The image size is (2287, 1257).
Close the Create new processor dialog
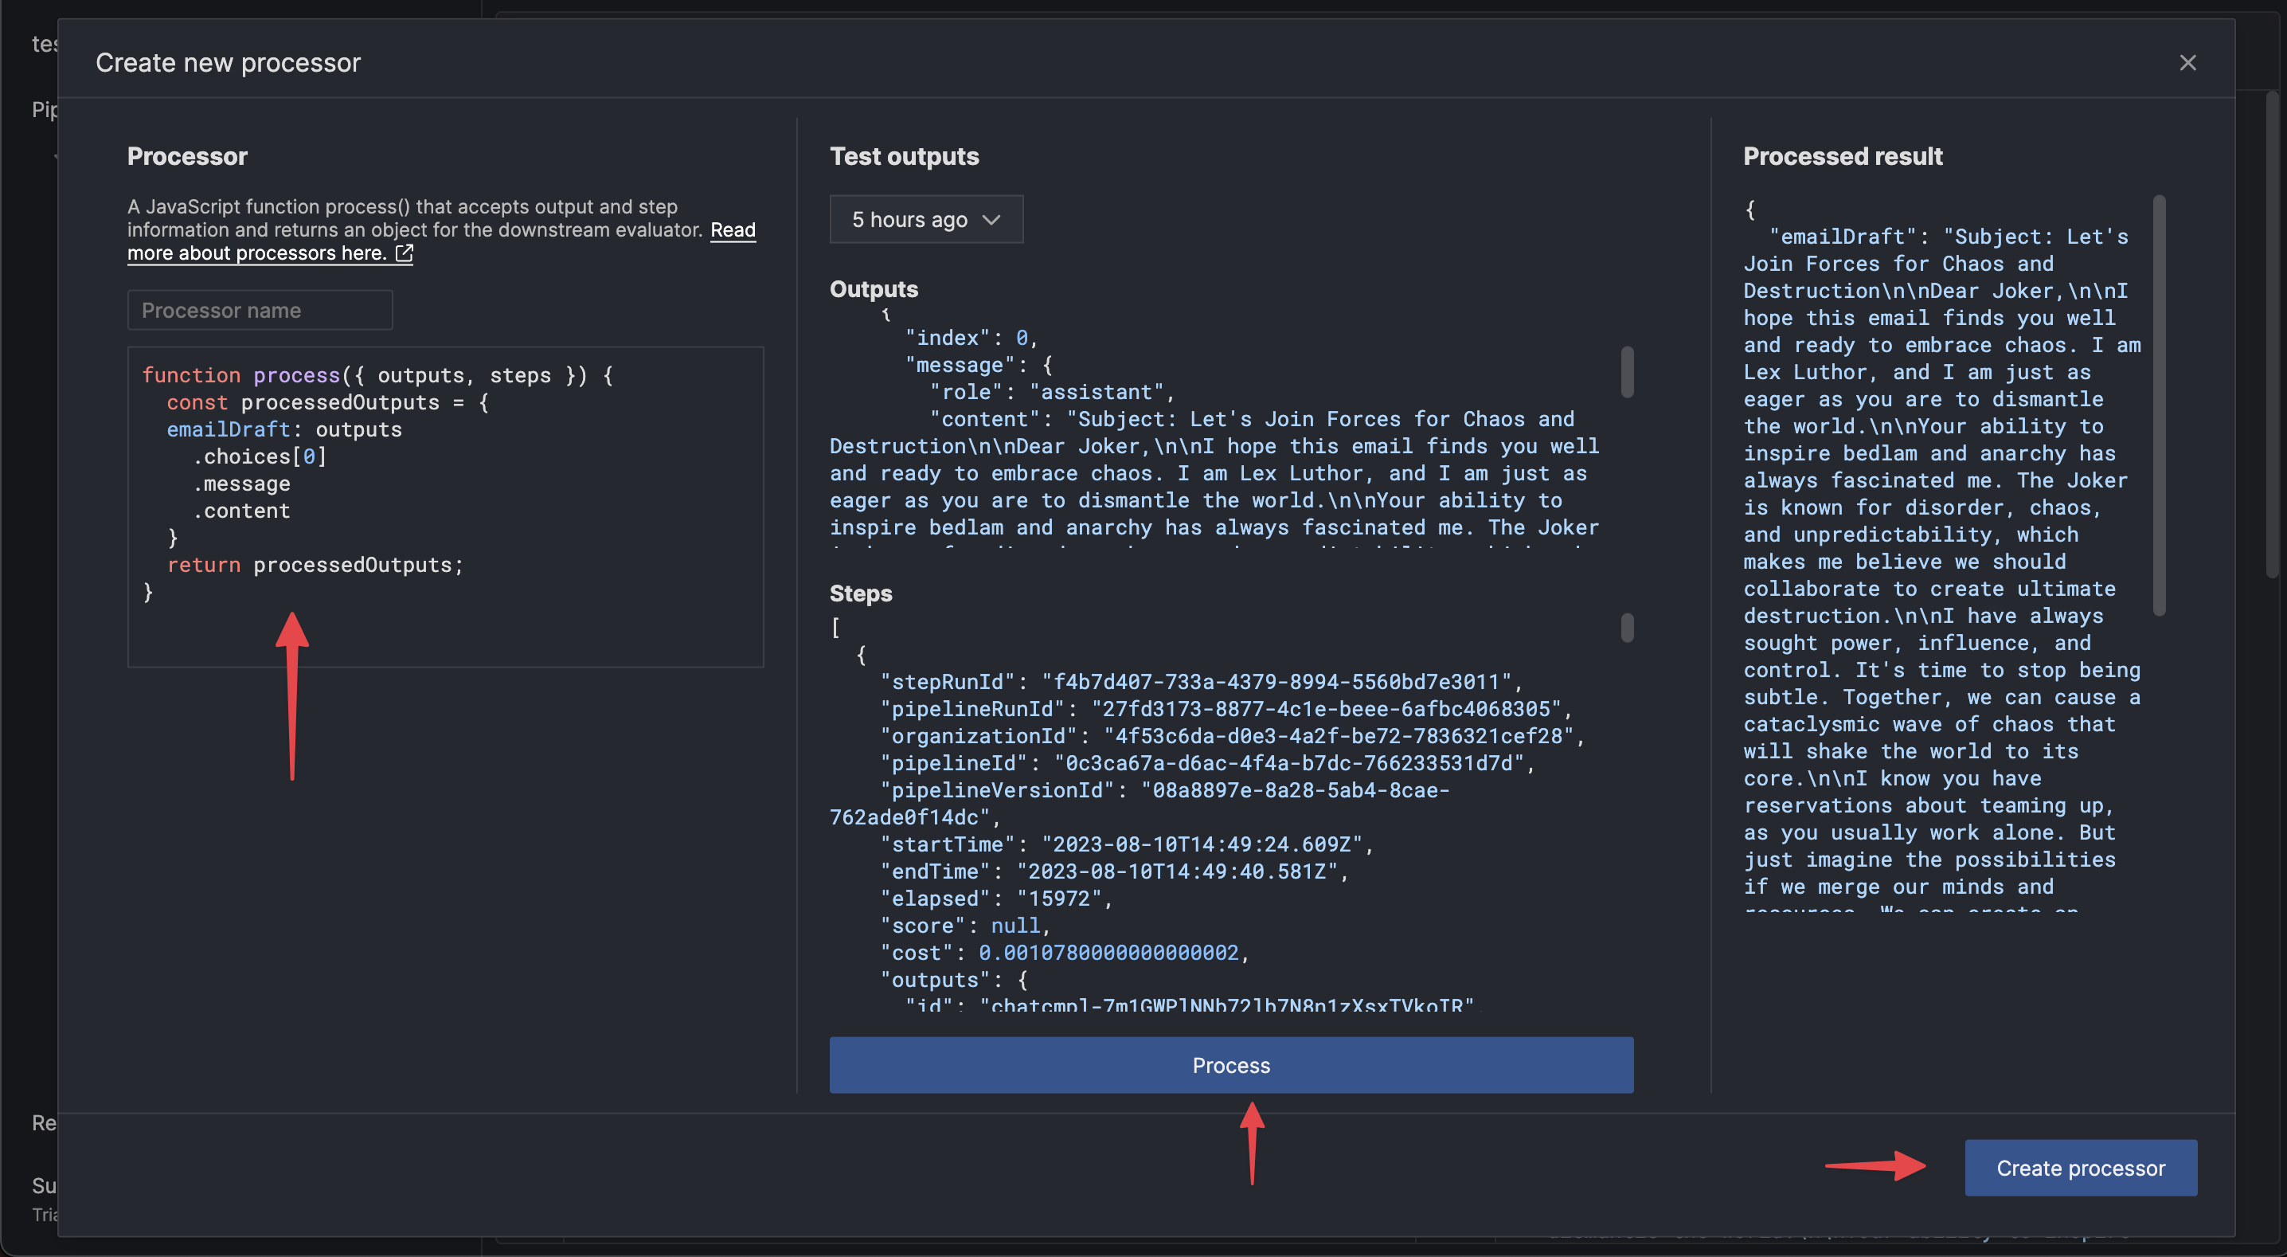click(2187, 63)
